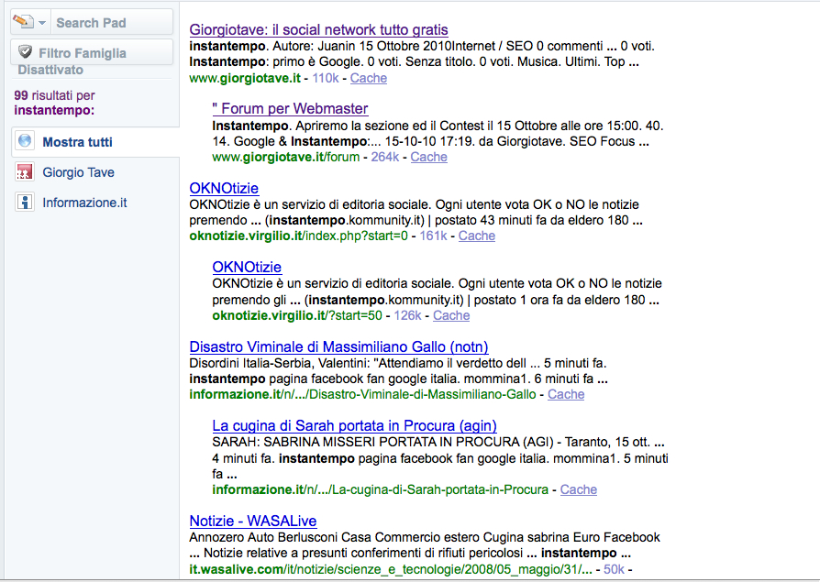View Cache for La-cugina-di-Sarah informazione.it result

click(578, 489)
